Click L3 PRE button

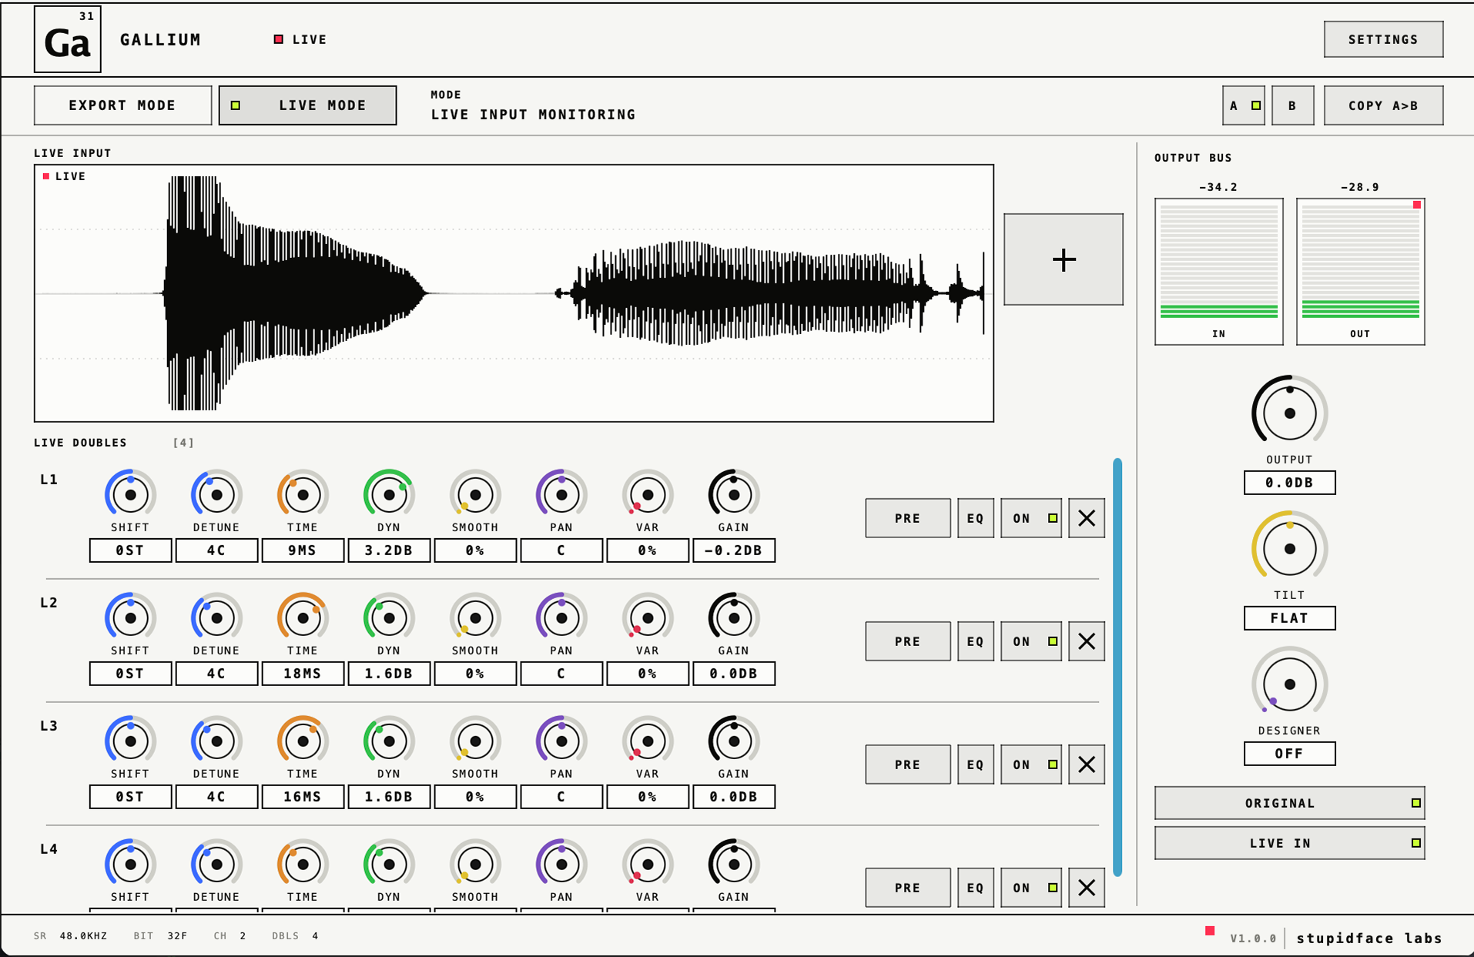908,765
